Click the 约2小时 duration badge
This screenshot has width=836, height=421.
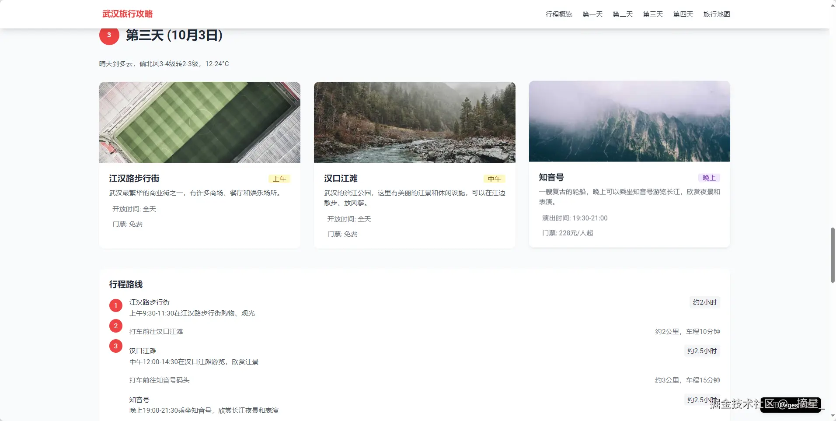click(705, 302)
